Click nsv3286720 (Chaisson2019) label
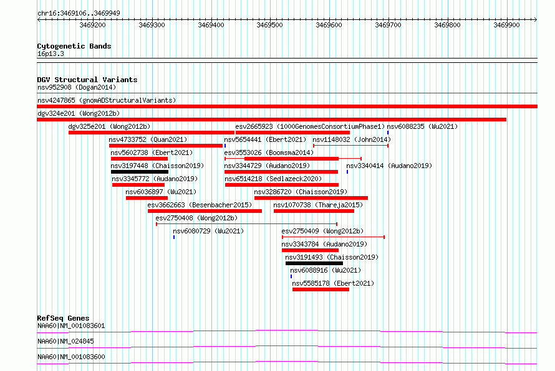The height and width of the screenshot is (371, 555). (x=301, y=192)
